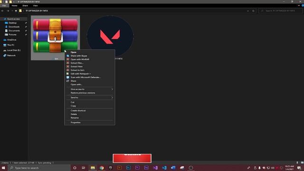
Task: Choose Delete in the context menu
Action: [74, 114]
